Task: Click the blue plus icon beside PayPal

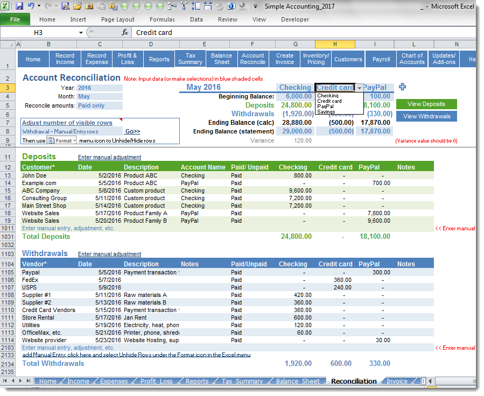Action: coord(402,87)
